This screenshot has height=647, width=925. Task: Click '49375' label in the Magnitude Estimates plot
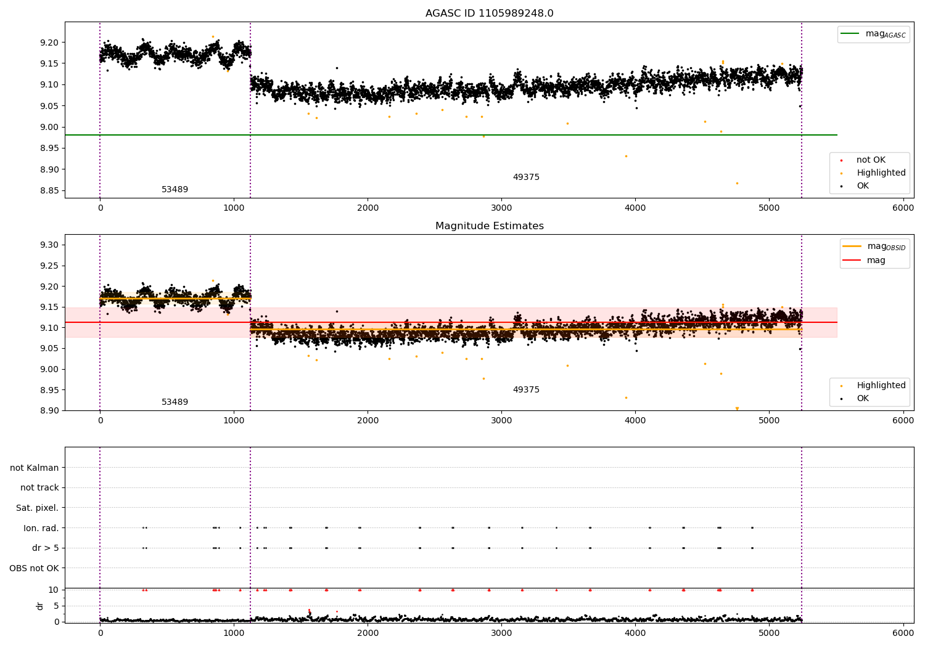[x=526, y=390]
